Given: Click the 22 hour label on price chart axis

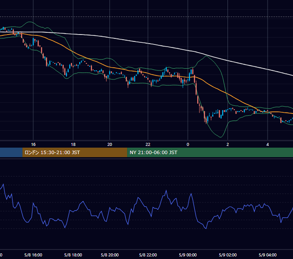Looking at the screenshot, I should click(x=148, y=145).
